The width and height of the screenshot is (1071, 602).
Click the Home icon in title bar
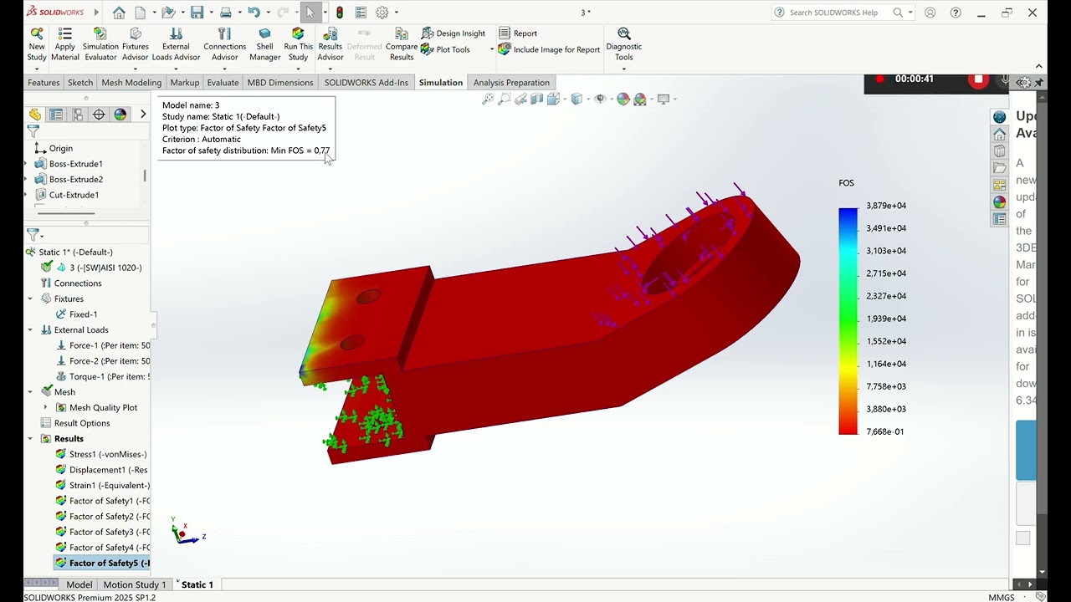(119, 13)
